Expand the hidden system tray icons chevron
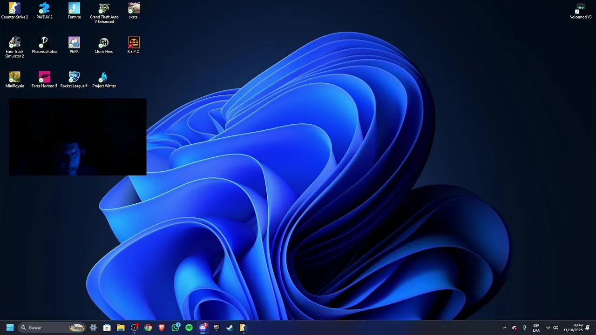Image resolution: width=596 pixels, height=335 pixels. [504, 328]
